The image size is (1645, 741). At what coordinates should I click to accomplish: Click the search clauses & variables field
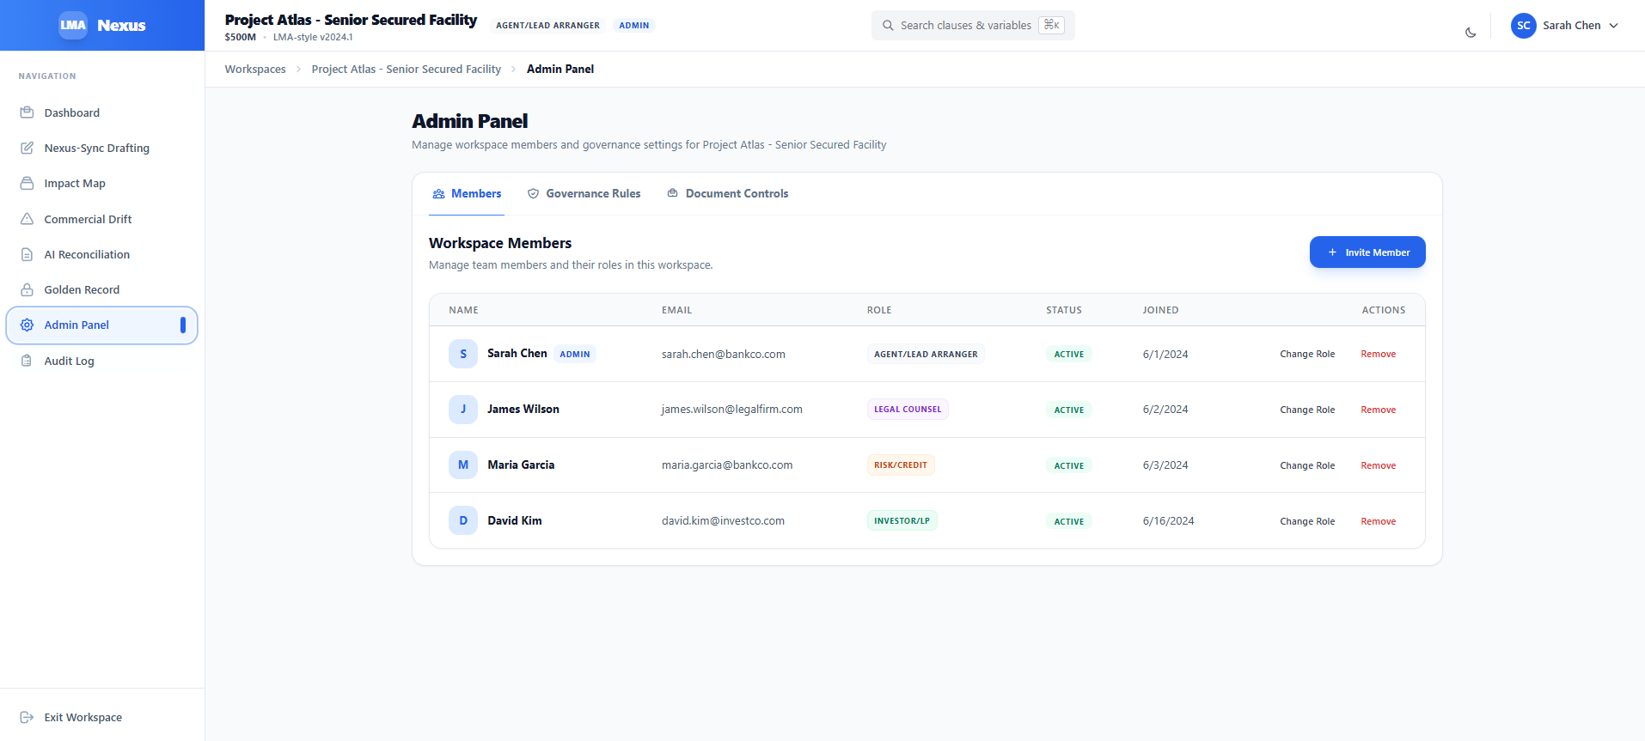tap(973, 26)
